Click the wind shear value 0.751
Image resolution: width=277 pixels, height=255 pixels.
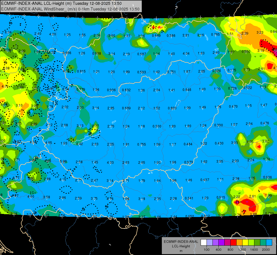tap(171, 72)
